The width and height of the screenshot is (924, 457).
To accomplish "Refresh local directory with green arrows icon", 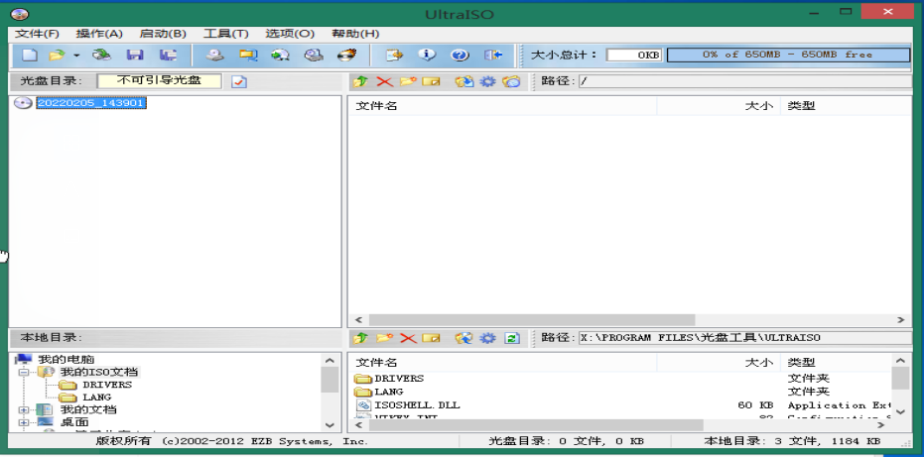I will [x=512, y=338].
